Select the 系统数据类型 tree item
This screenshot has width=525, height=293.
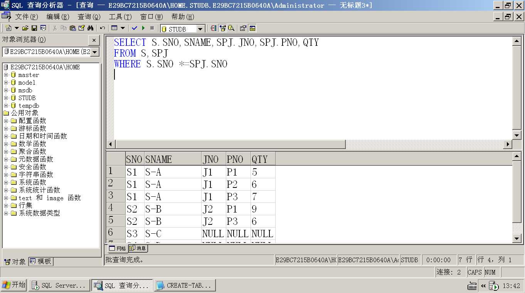point(39,213)
